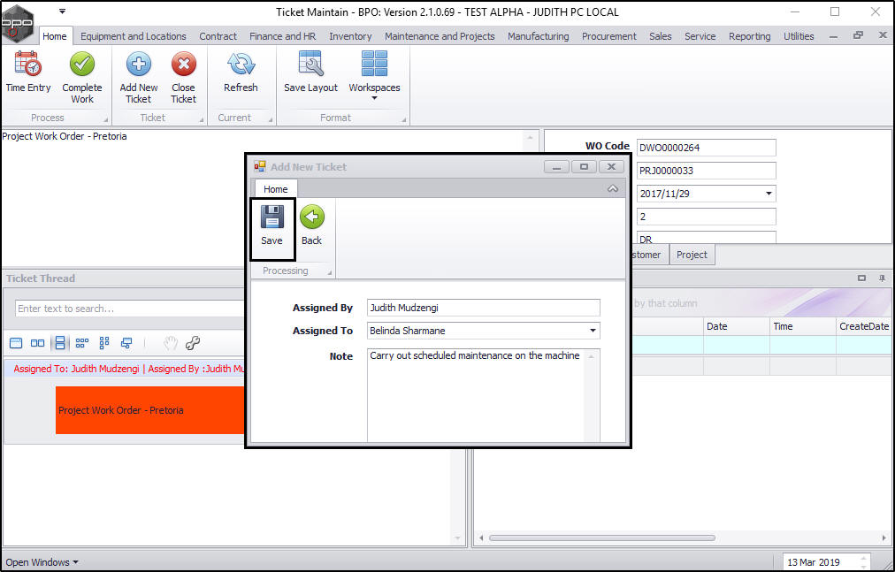Click the hand pan tool icon
This screenshot has height=572, width=895.
coord(170,343)
